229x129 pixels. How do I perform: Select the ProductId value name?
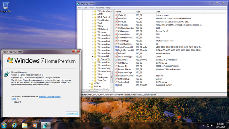tap(122, 66)
